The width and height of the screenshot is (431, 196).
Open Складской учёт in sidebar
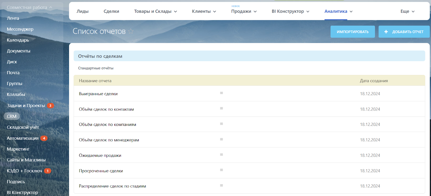click(23, 127)
